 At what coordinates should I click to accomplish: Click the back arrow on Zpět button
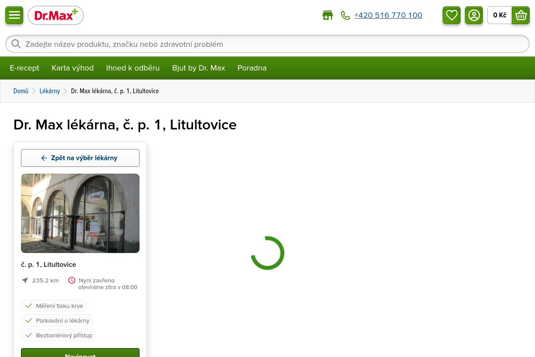[x=44, y=158]
